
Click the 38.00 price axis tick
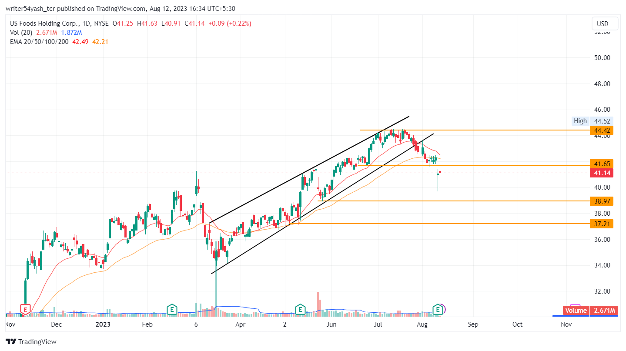pyautogui.click(x=603, y=213)
